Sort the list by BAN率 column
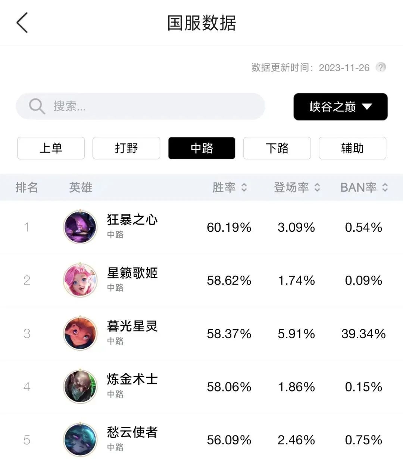 [x=364, y=187]
